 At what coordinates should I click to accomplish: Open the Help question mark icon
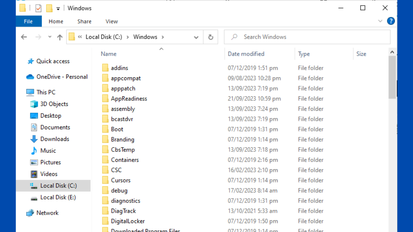(391, 21)
